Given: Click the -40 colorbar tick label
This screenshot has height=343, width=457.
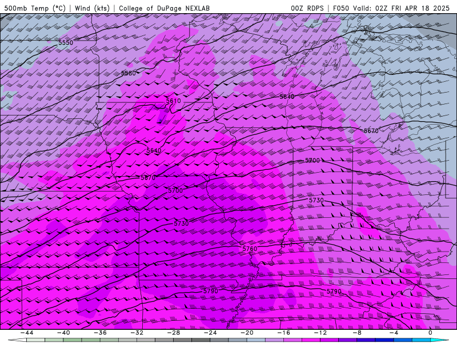Looking at the screenshot, I should pyautogui.click(x=63, y=333).
